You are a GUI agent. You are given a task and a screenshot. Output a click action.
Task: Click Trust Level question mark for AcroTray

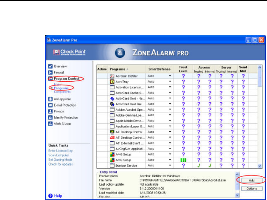[x=183, y=82]
